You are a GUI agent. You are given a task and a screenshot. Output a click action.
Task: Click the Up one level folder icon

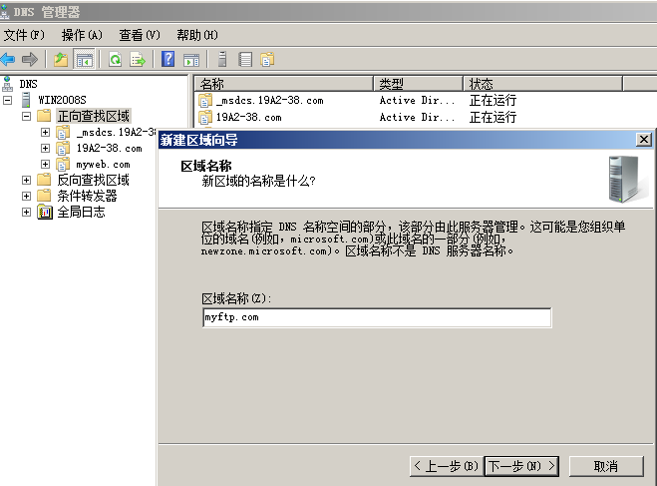(x=61, y=59)
